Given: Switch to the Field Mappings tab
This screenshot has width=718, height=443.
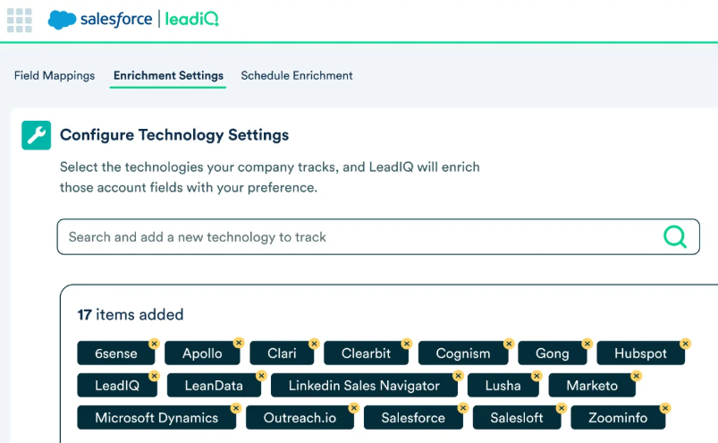Looking at the screenshot, I should [55, 75].
